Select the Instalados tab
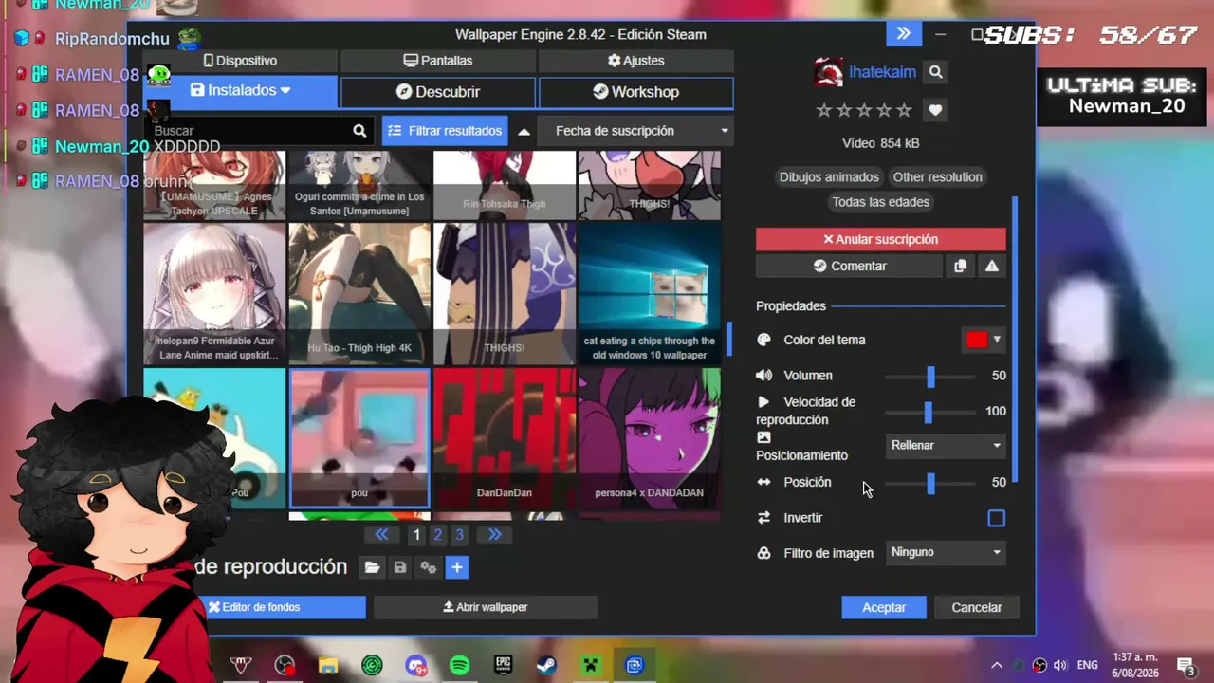The image size is (1214, 683). pyautogui.click(x=241, y=91)
